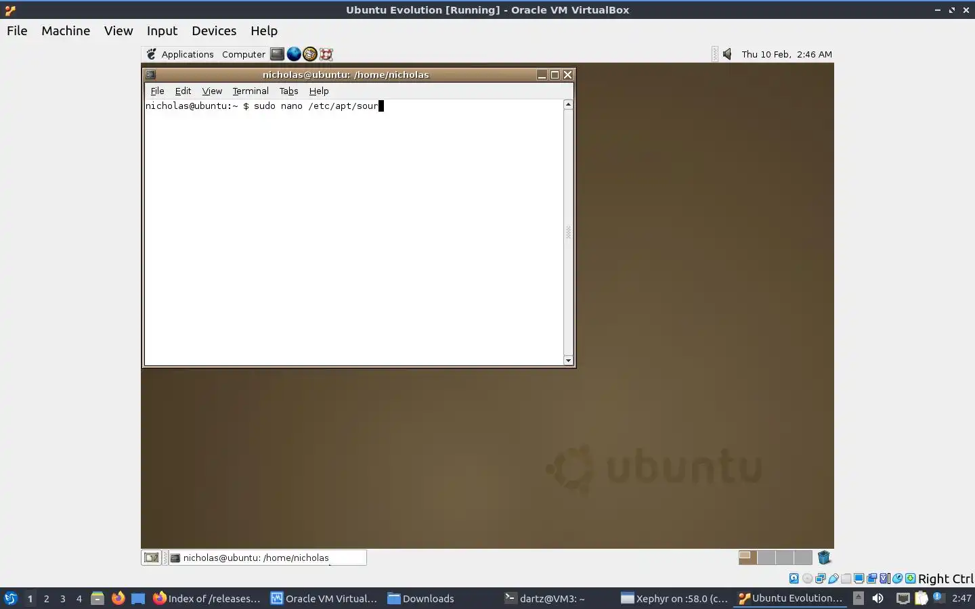Click the Right Ctrl host key label
The height and width of the screenshot is (609, 975).
[x=946, y=579]
